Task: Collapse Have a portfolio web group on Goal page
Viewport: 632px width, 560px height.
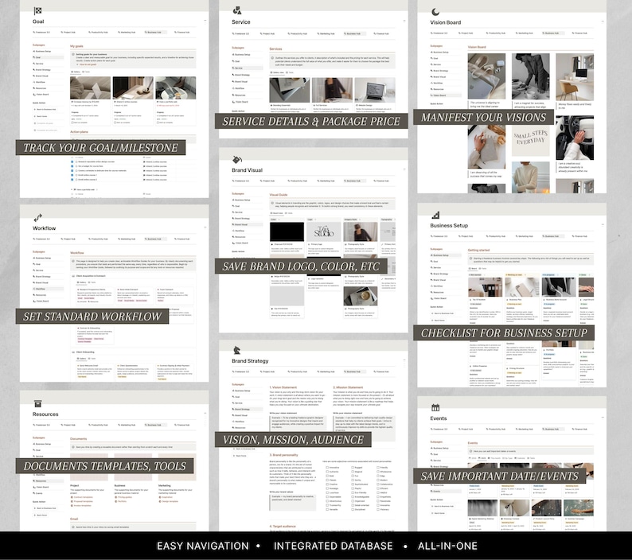Action: 72,189
